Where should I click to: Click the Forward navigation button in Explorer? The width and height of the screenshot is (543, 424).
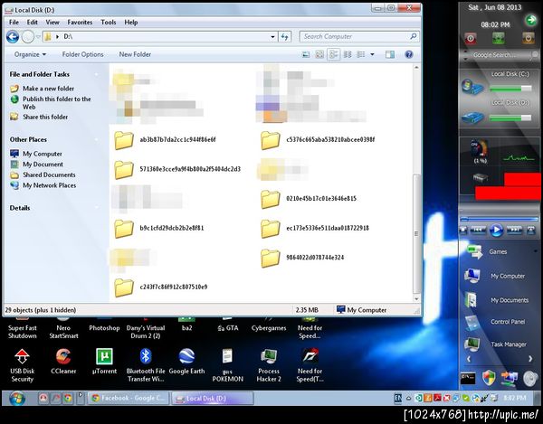point(28,37)
